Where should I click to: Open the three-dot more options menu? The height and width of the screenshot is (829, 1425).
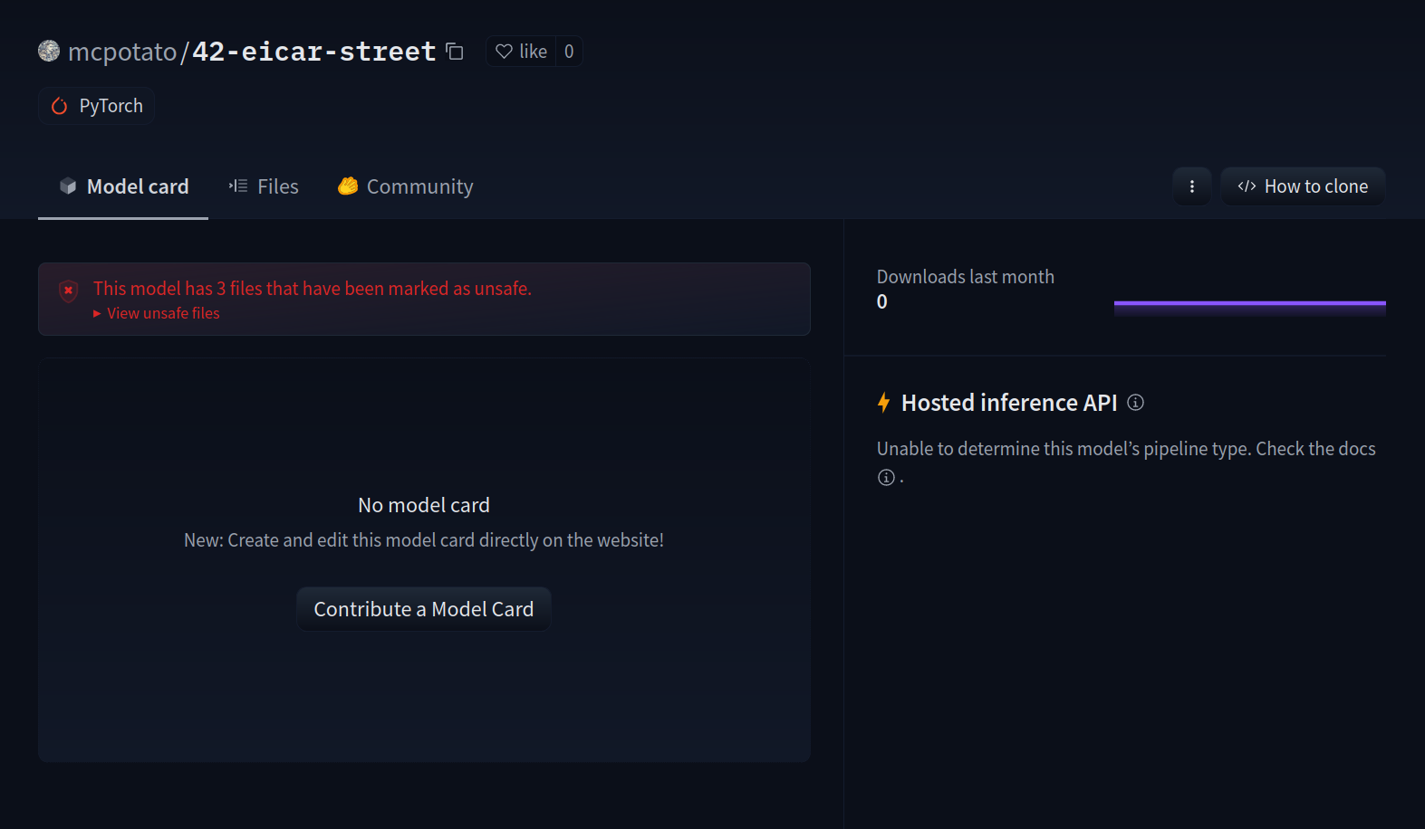point(1191,186)
